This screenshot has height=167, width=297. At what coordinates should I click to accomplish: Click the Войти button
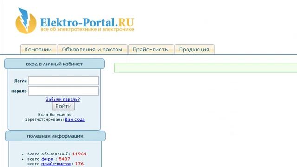pos(64,106)
